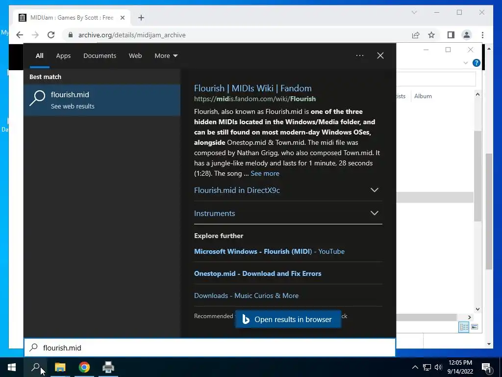
Task: Open Flourish | MIDIs Wiki | Fandom link
Action: tap(252, 88)
